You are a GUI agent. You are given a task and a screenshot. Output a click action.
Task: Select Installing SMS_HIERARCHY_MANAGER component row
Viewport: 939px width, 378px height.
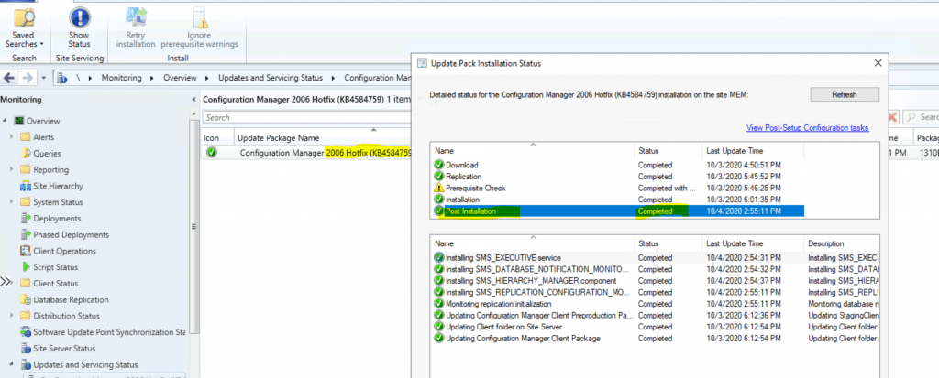click(655, 280)
